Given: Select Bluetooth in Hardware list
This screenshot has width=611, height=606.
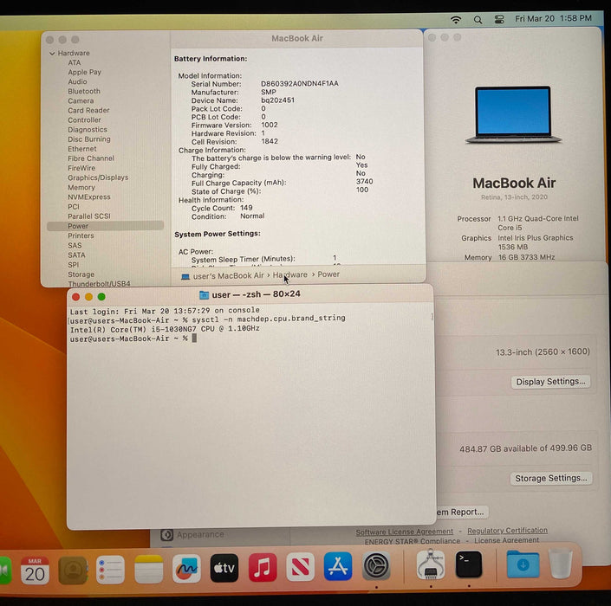Looking at the screenshot, I should pyautogui.click(x=84, y=91).
